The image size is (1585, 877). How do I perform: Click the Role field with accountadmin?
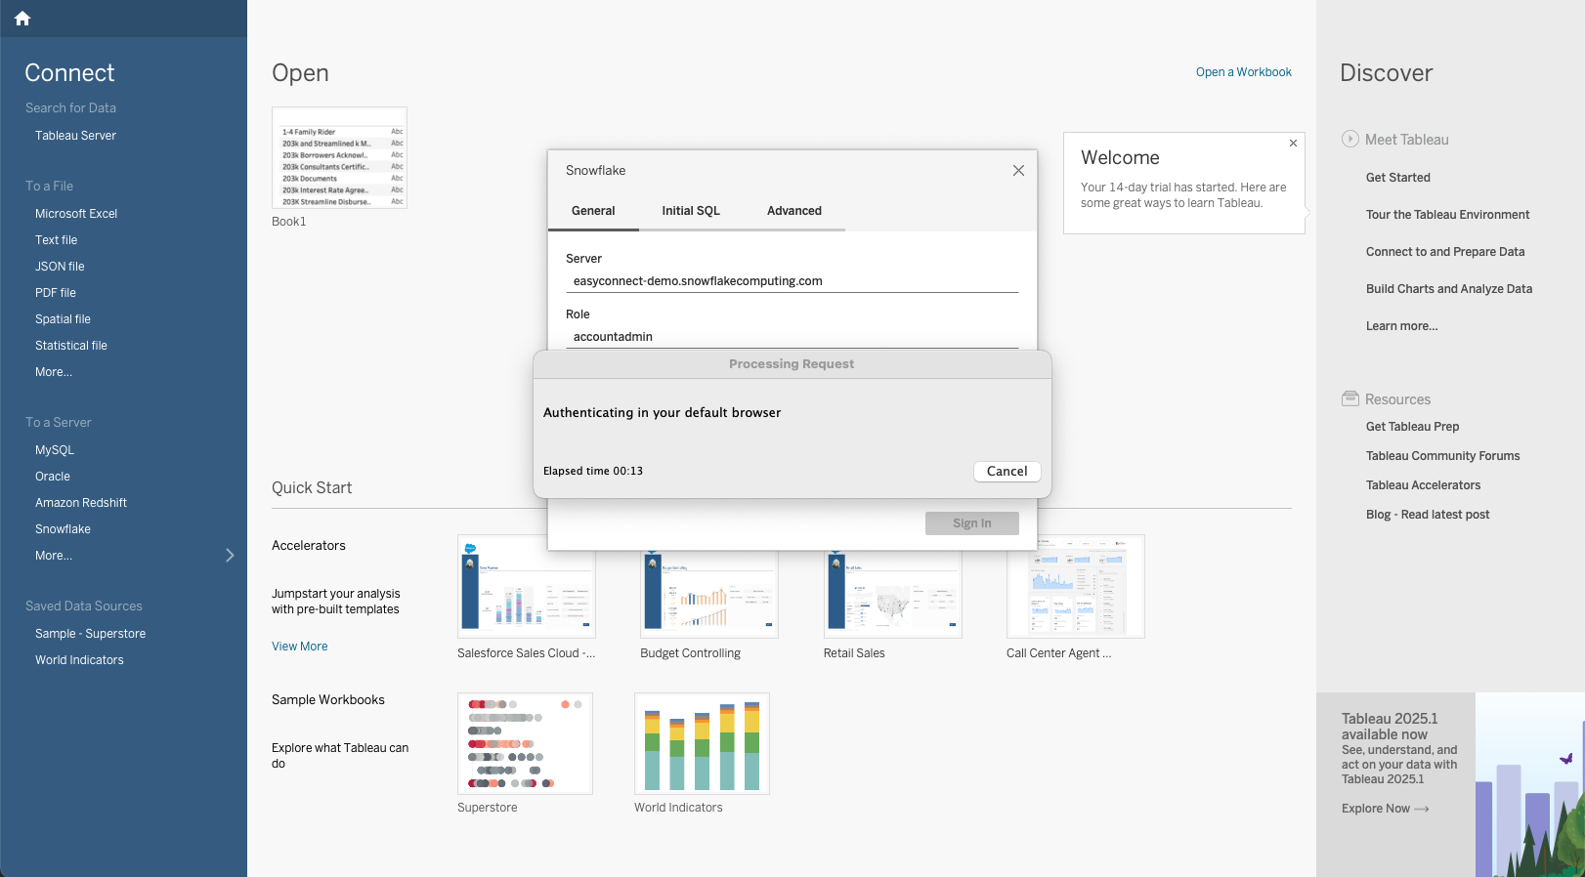coord(792,337)
